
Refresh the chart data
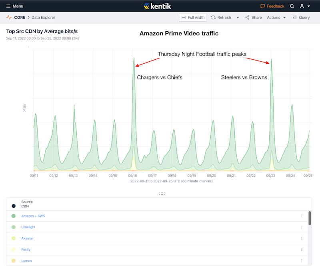click(221, 17)
